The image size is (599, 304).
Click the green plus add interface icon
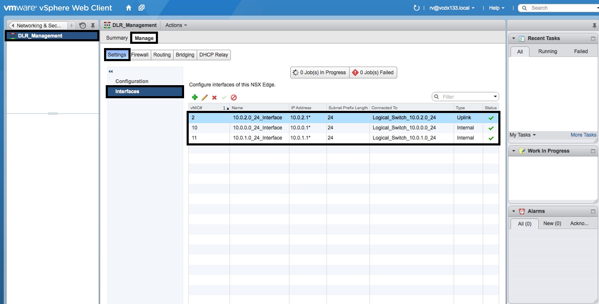click(195, 97)
